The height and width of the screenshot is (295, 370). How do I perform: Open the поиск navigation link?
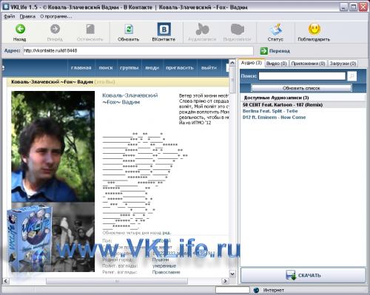coord(106,68)
